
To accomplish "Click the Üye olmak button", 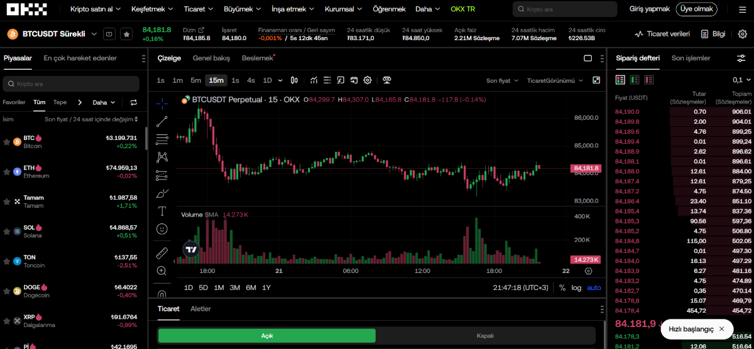I will click(x=697, y=9).
